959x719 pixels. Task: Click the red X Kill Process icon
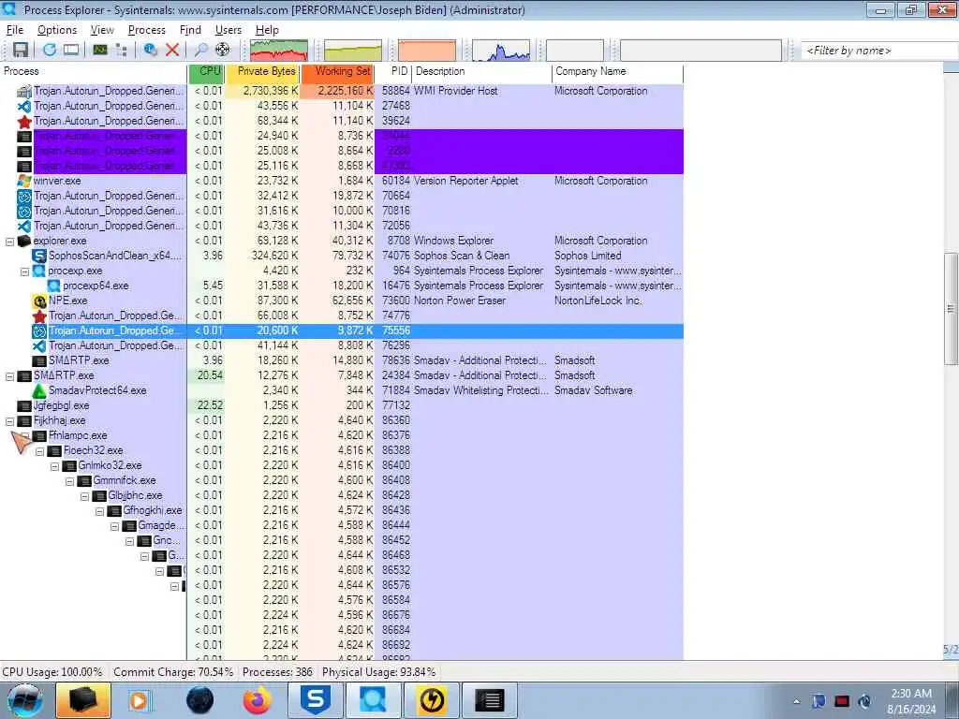point(172,51)
